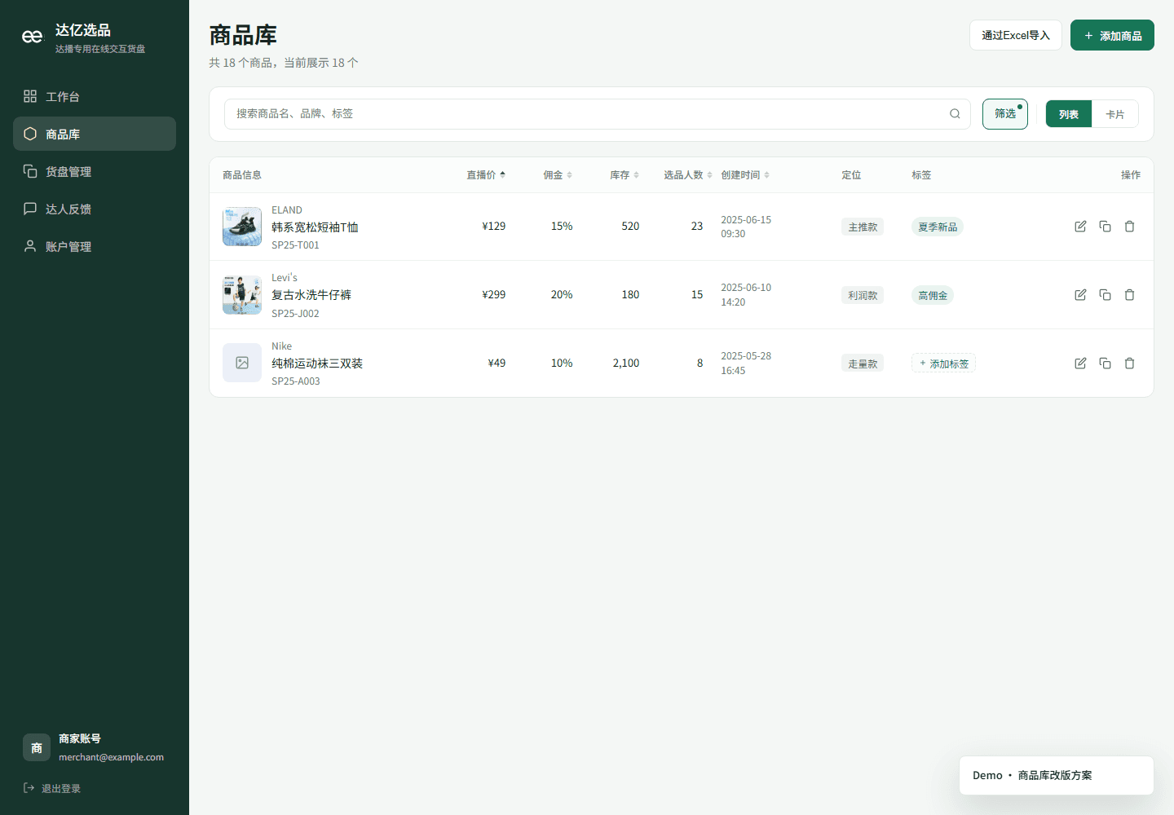Focus the product search input field
1174x815 pixels.
click(587, 114)
